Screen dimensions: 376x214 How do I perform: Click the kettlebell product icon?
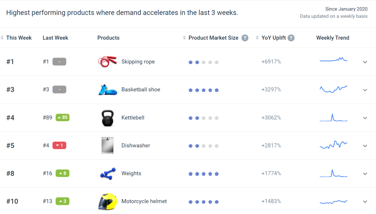[x=108, y=118]
